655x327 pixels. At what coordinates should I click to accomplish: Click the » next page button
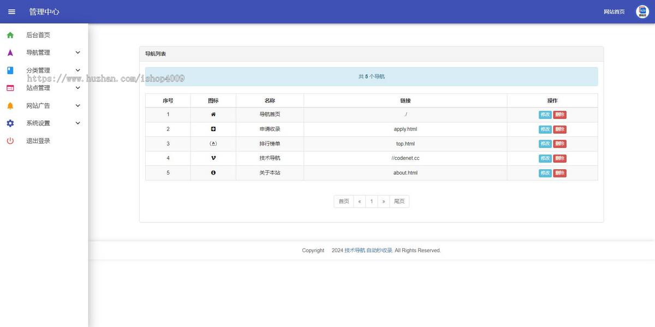click(x=384, y=201)
